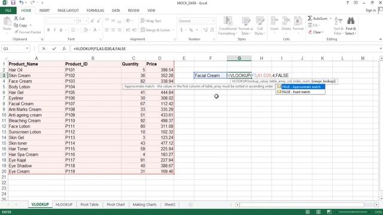This screenshot has width=383, height=215.
Task: Switch to the DATA ribbon tab
Action: point(115,11)
